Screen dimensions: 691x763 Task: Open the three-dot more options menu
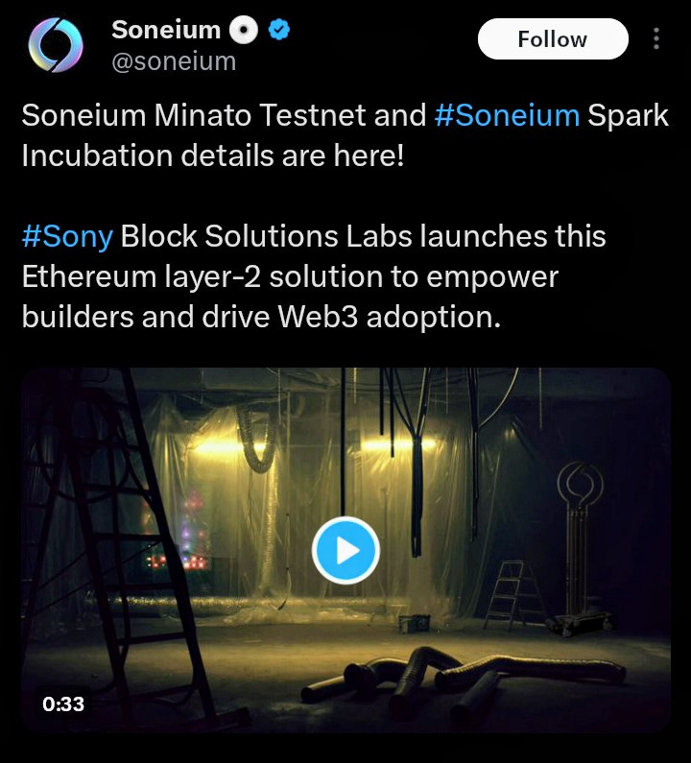click(655, 38)
